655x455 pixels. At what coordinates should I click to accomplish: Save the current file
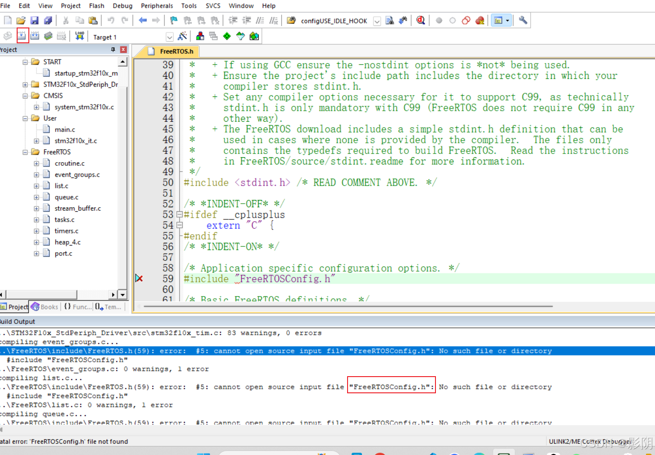34,20
